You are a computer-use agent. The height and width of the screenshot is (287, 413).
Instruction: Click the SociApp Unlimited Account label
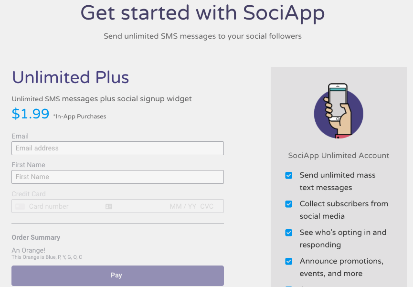[x=339, y=156]
